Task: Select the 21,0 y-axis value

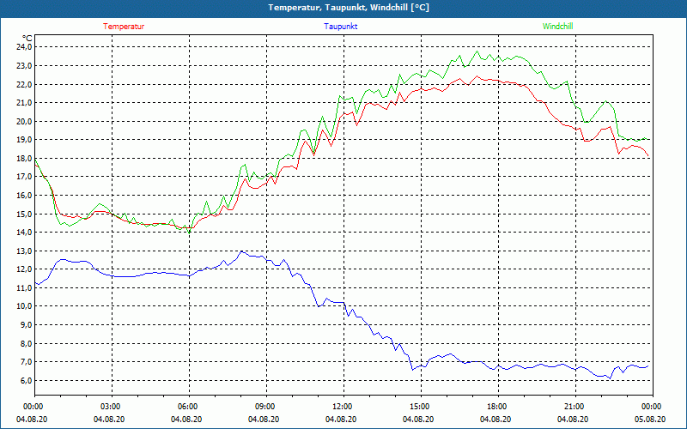Action: pos(25,102)
